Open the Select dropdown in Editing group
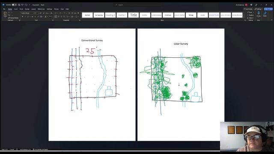Image resolution: width=274 pixels, height=154 pixels. point(250,18)
